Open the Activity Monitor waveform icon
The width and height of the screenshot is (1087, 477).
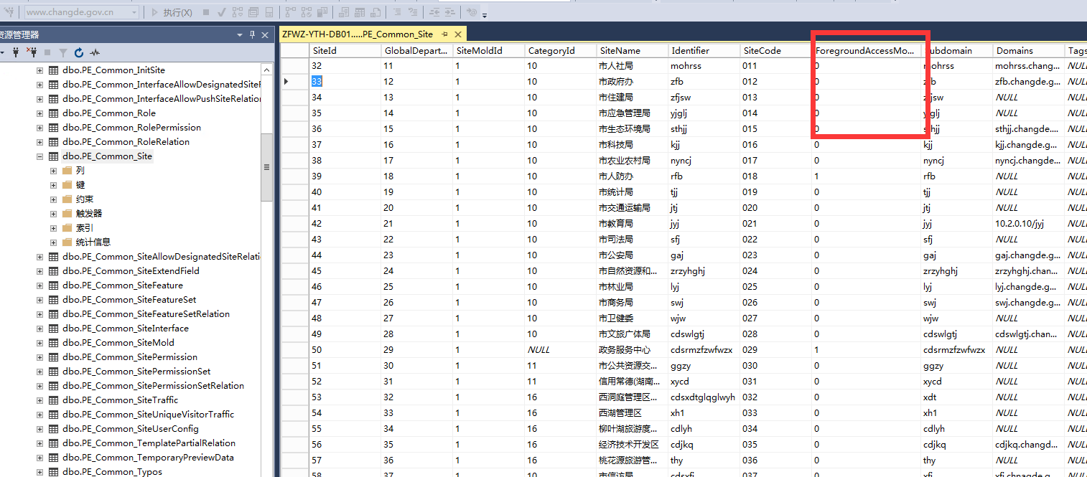click(95, 52)
